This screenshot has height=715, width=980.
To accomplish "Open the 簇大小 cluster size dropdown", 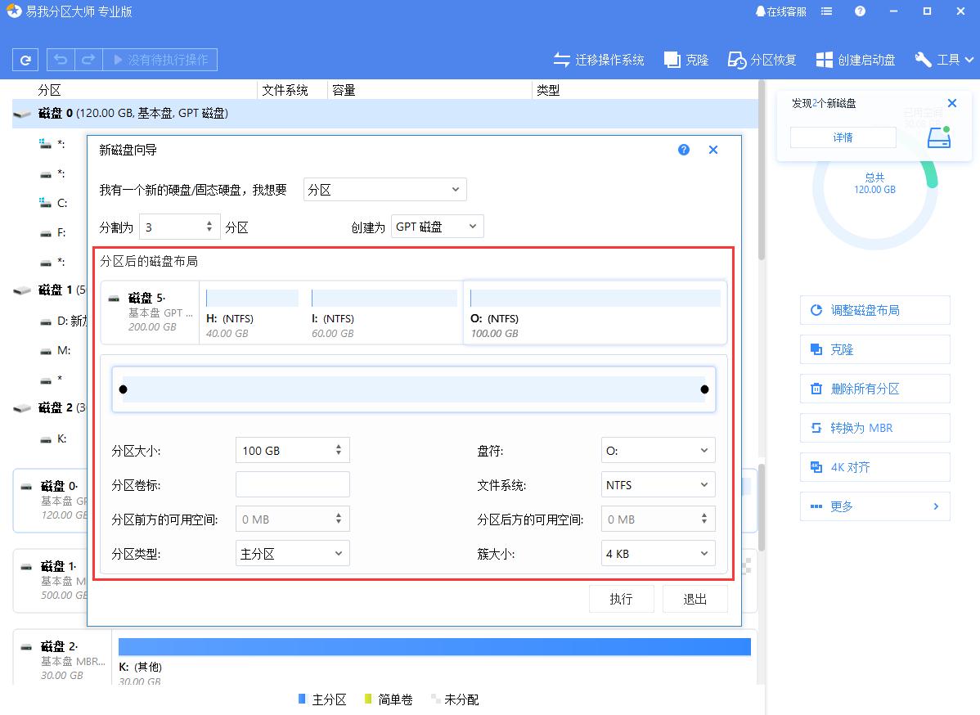I will click(x=658, y=553).
